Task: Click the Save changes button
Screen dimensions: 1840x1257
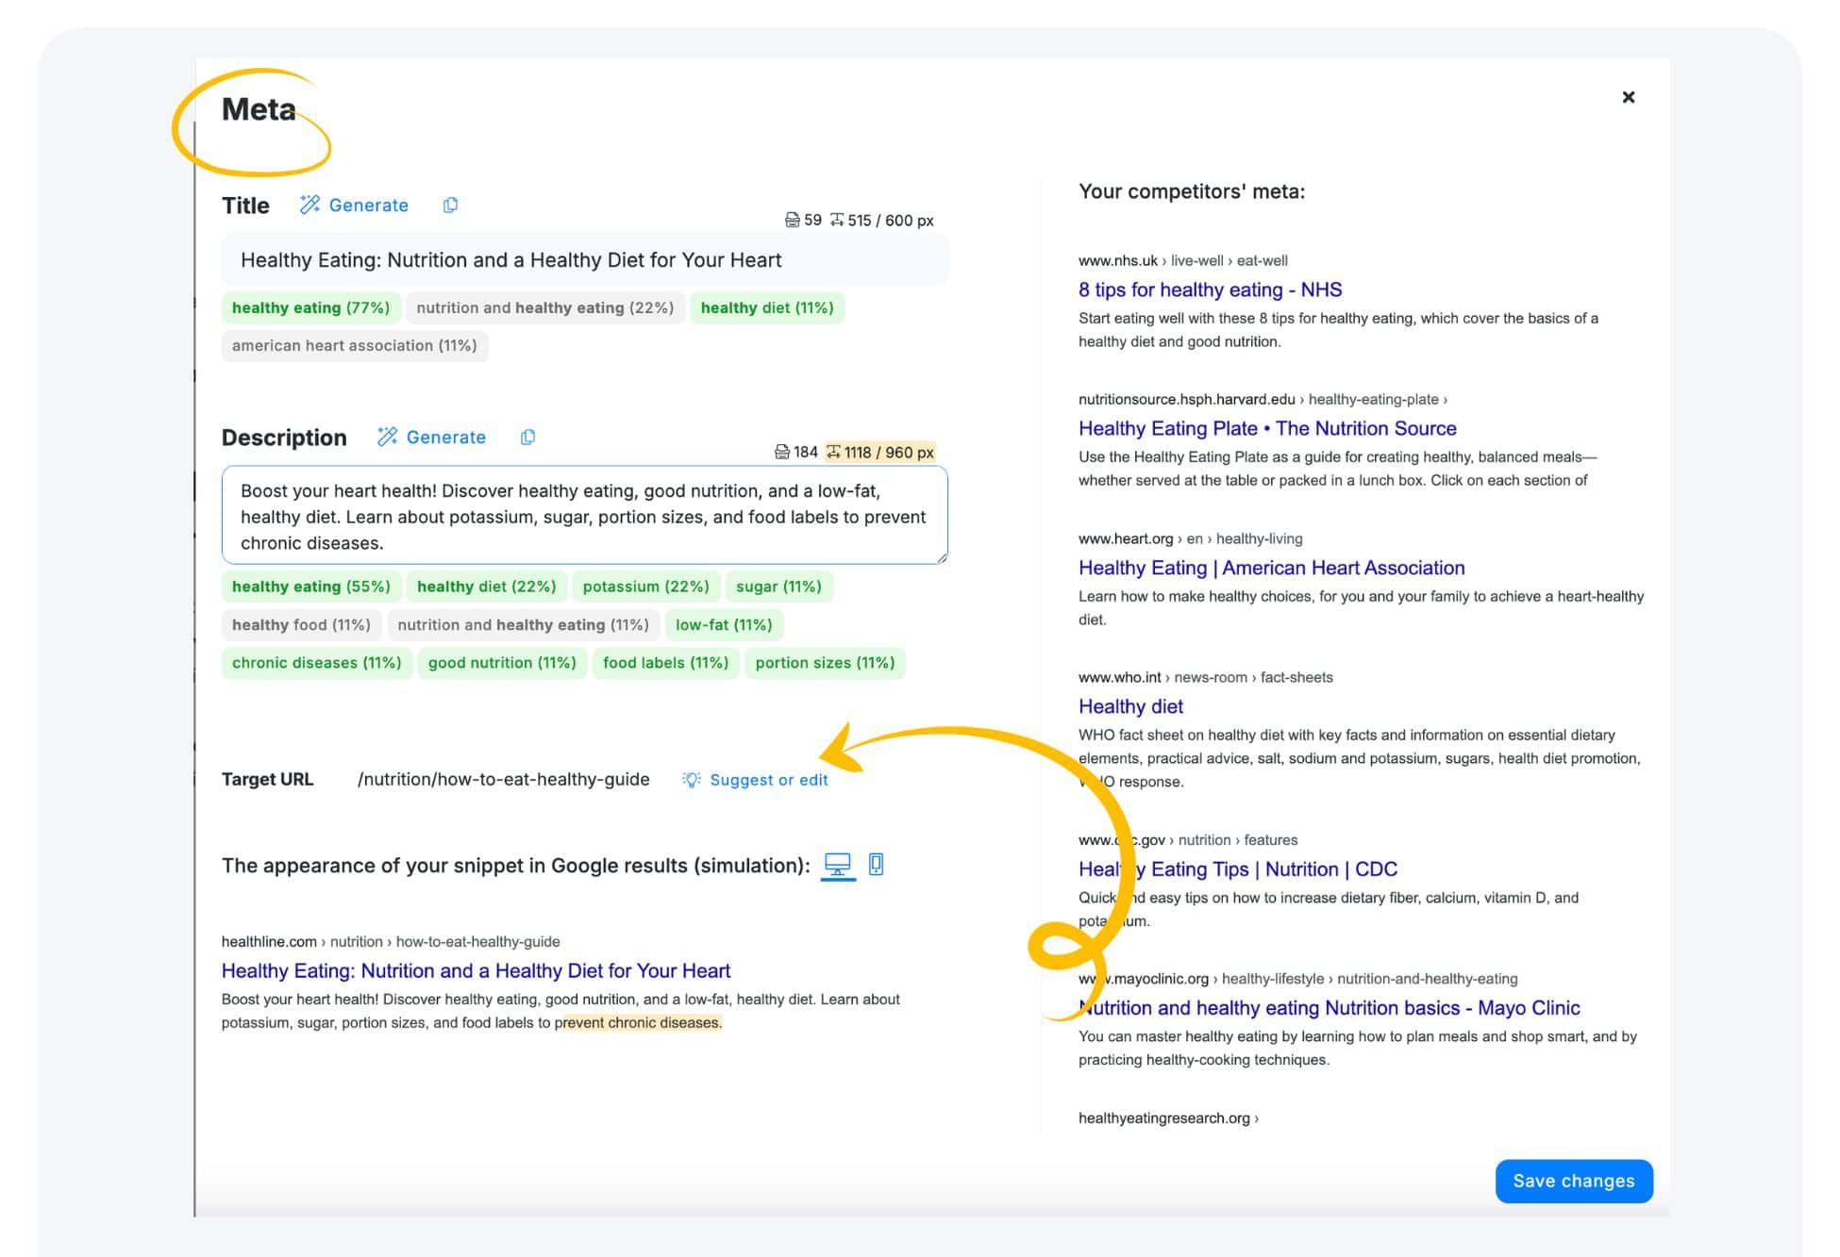Action: 1574,1182
